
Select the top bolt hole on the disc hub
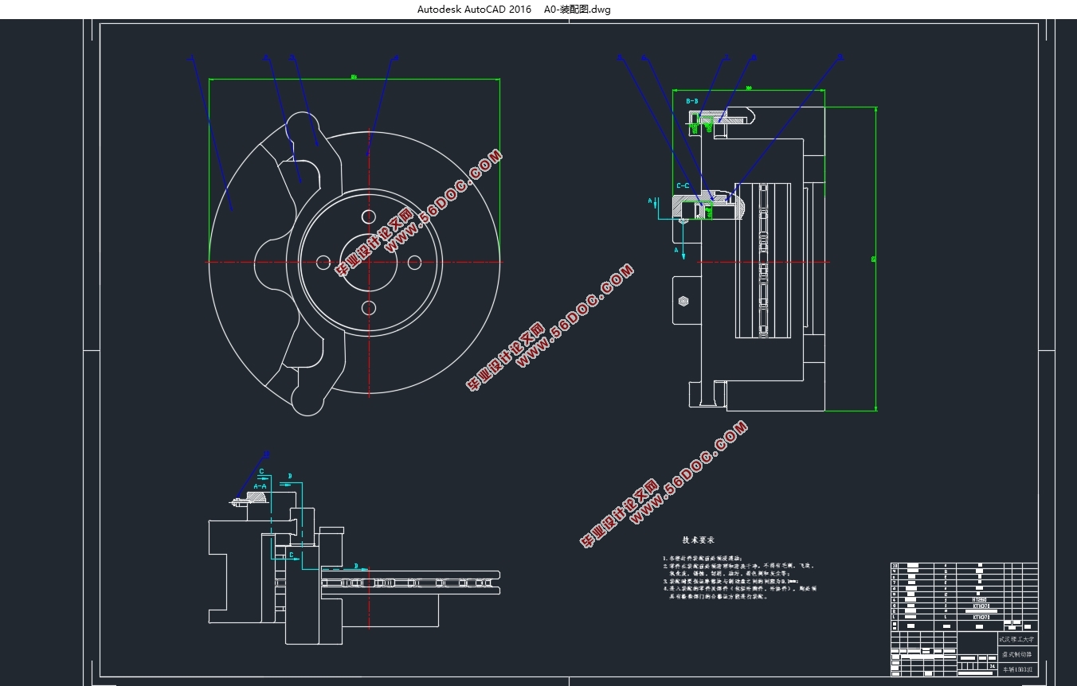(x=368, y=216)
